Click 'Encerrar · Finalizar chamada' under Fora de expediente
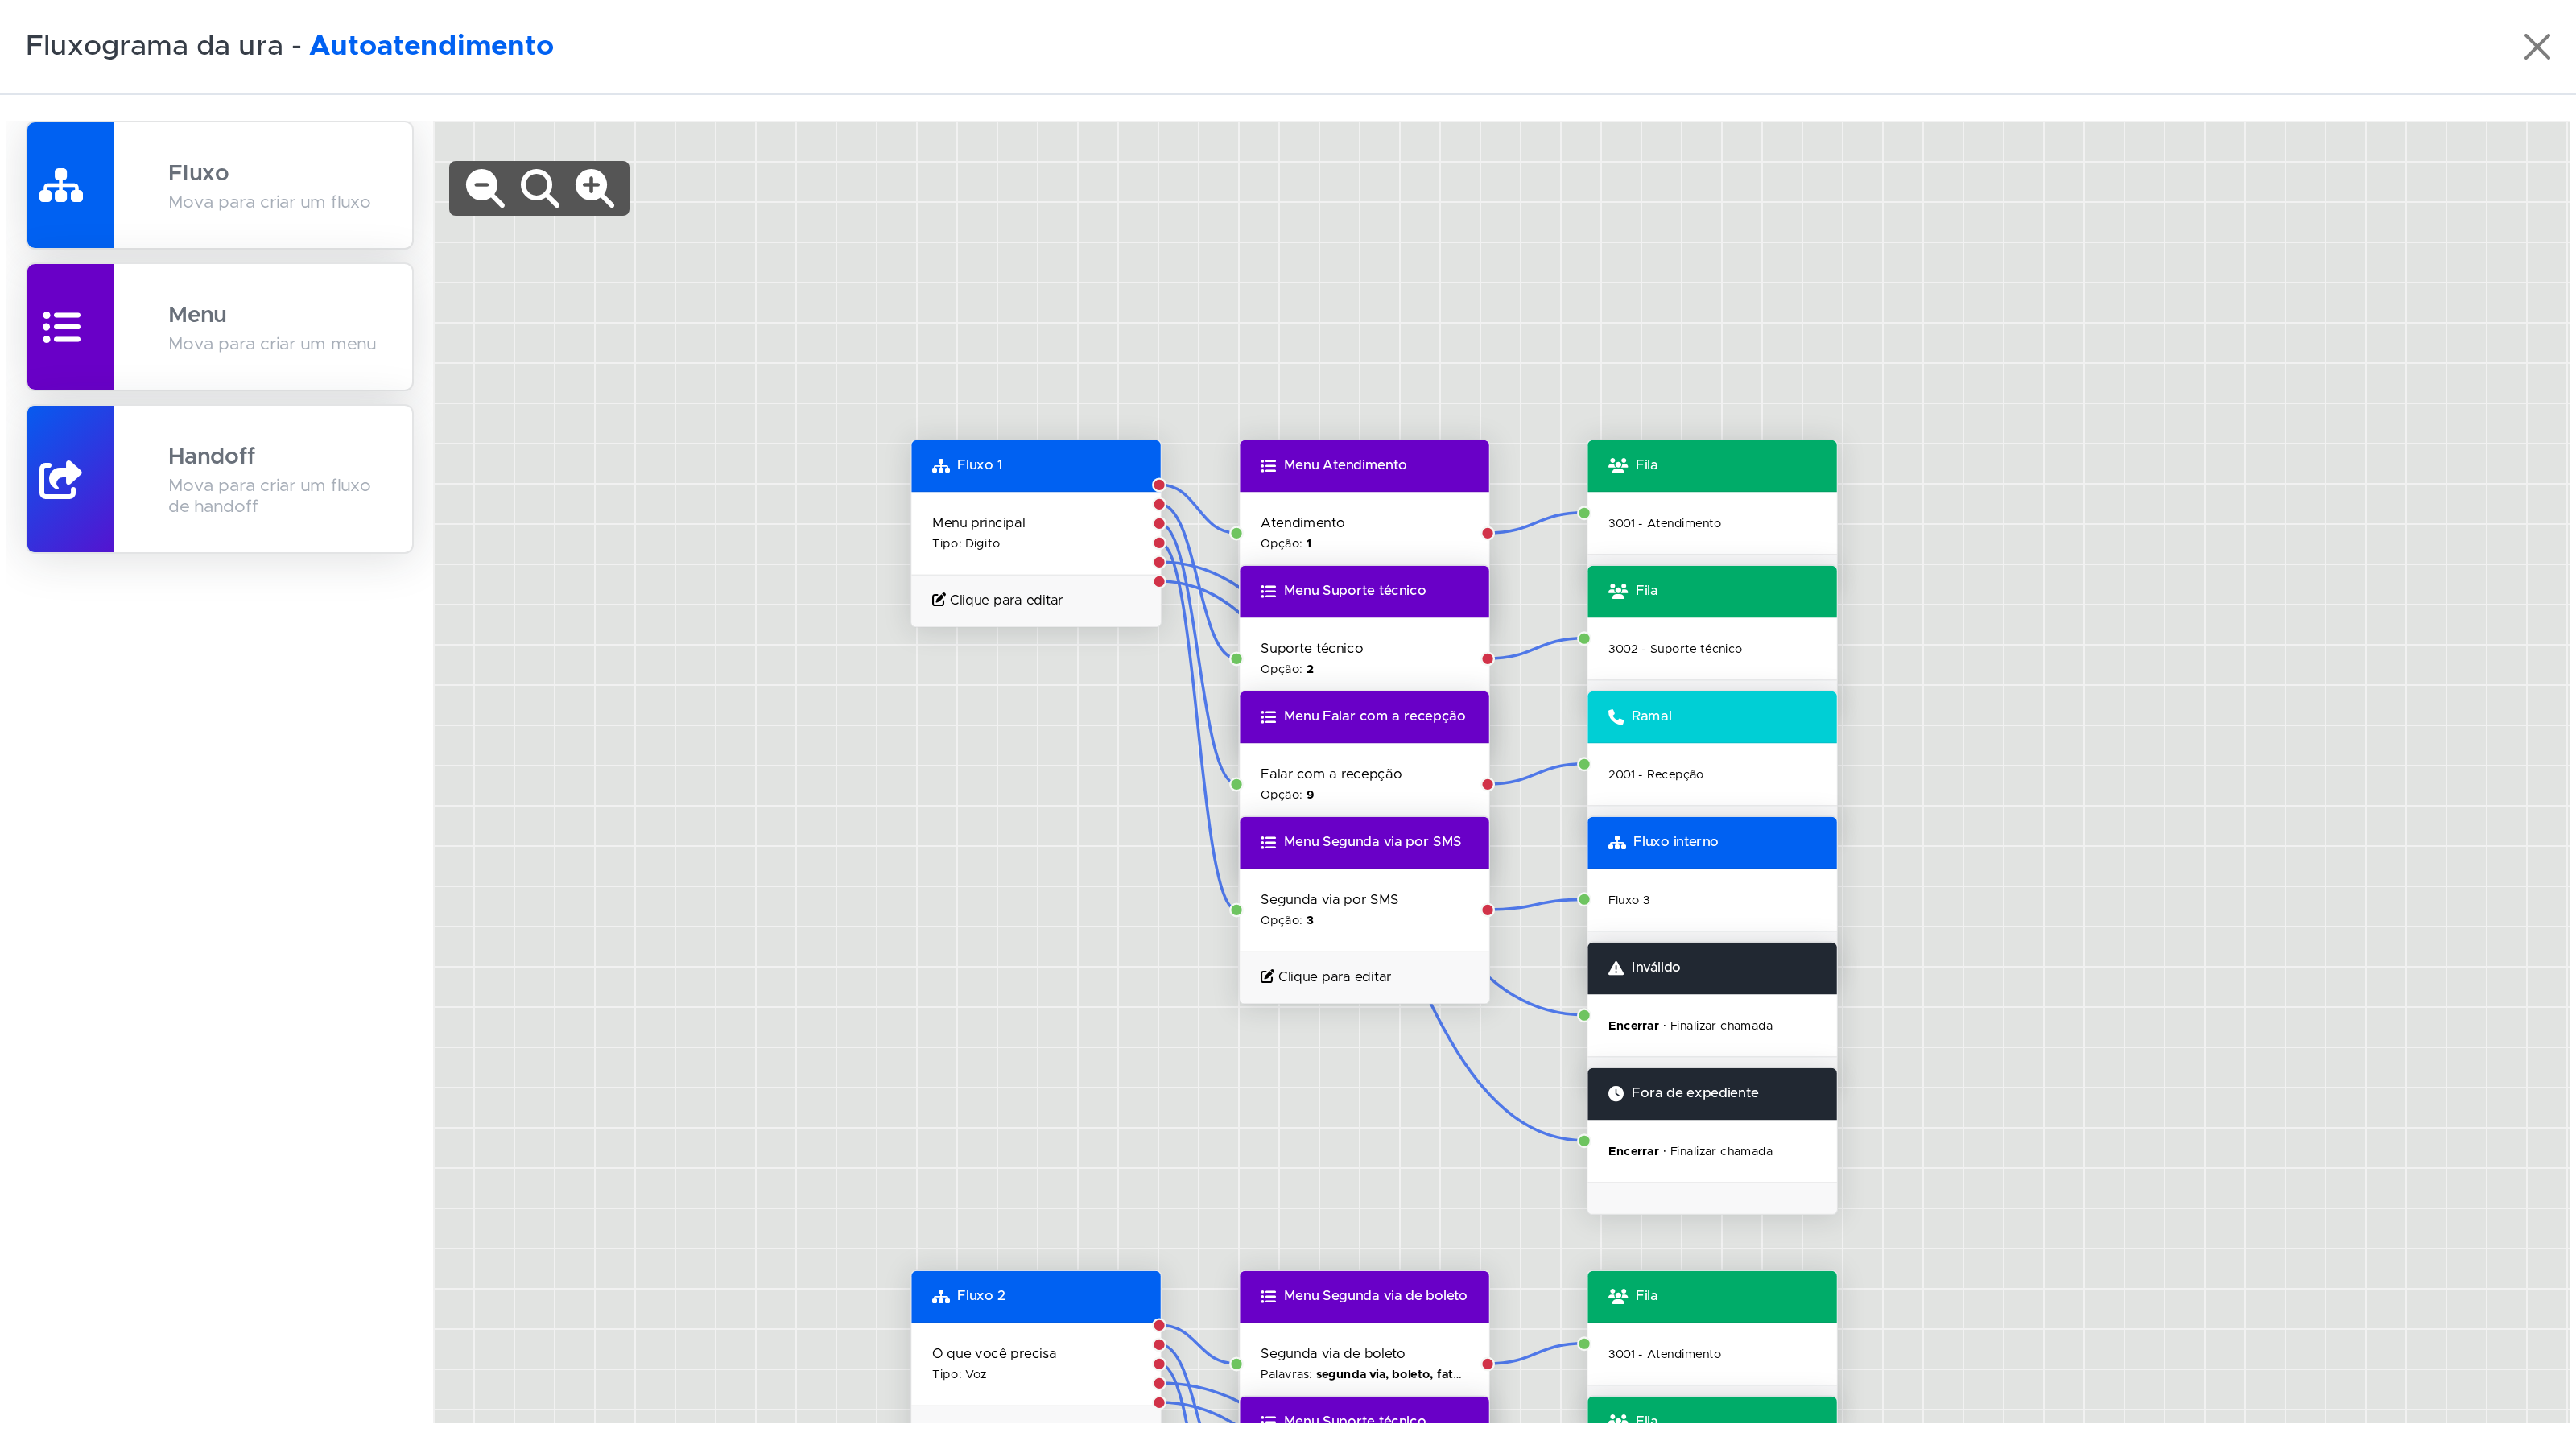Screen dimensions: 2576x1449 click(1690, 1152)
